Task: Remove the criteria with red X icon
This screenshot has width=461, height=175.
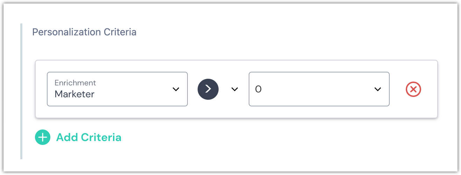Action: pos(413,89)
